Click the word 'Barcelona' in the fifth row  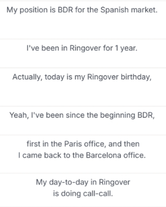(x=103, y=155)
